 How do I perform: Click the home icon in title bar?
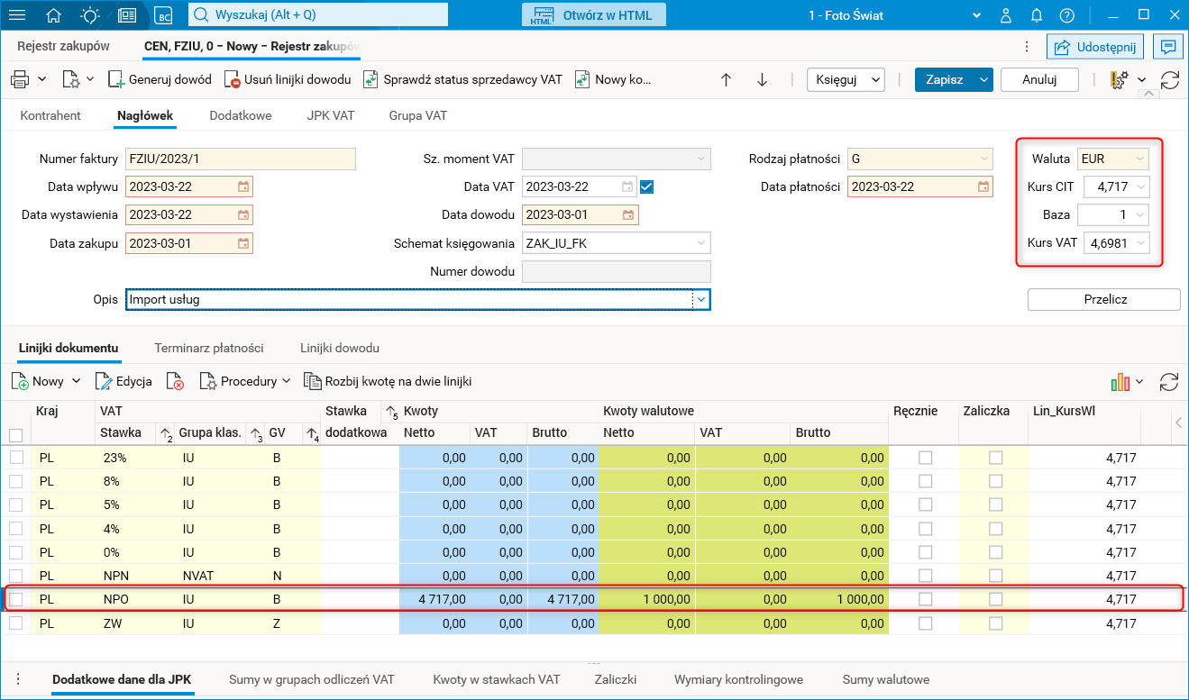[54, 15]
